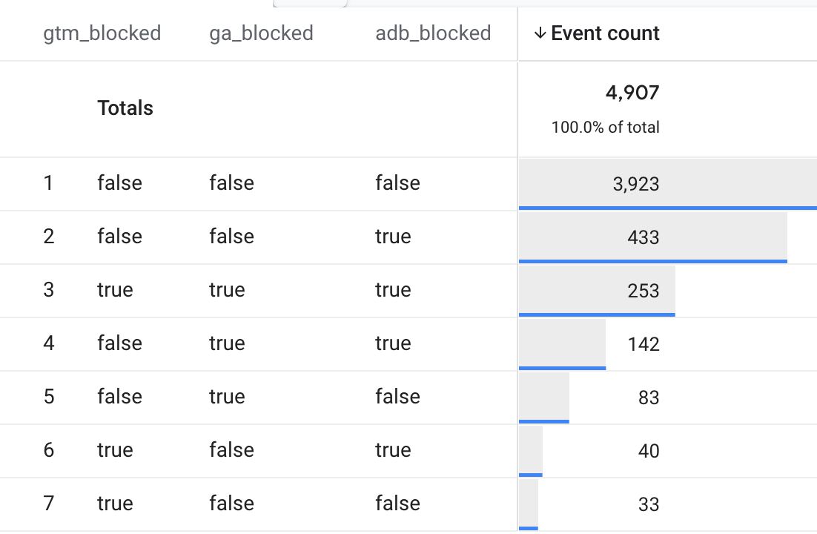Sort by Event count column header
Screen dimensions: 817x534
605,33
